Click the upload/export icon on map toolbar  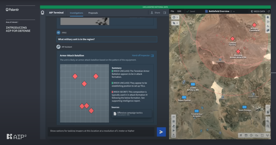(174, 135)
